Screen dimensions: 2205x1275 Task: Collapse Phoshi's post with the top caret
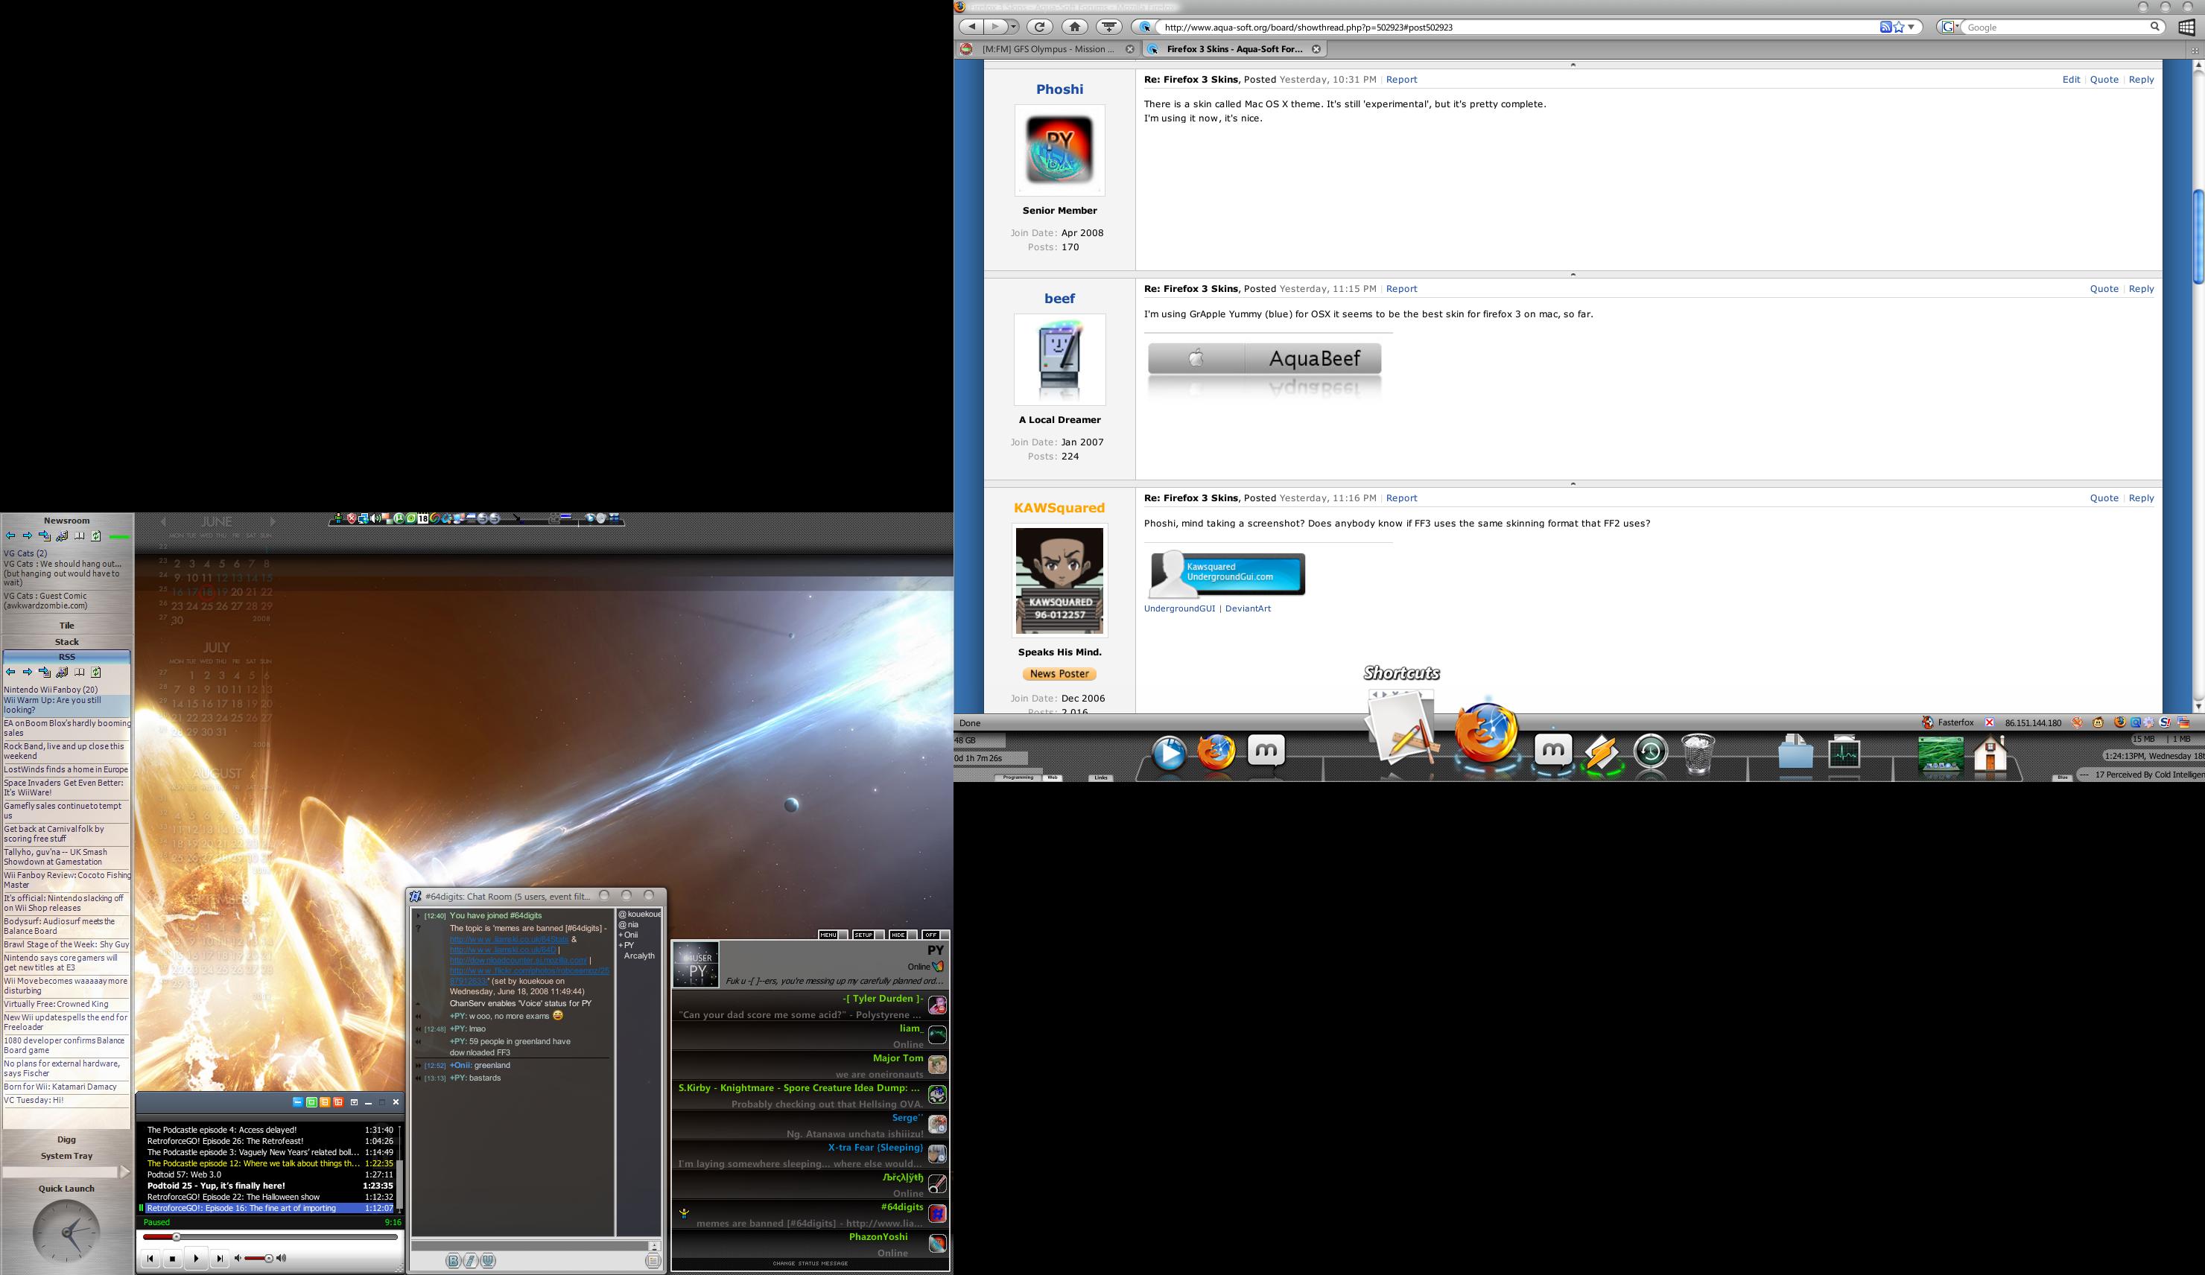tap(1573, 65)
